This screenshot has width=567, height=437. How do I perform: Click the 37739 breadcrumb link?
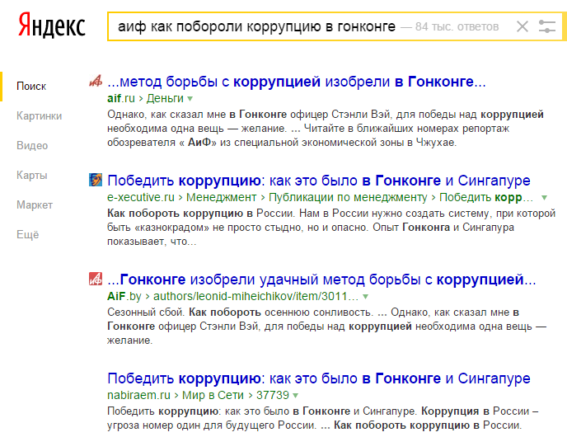273,395
